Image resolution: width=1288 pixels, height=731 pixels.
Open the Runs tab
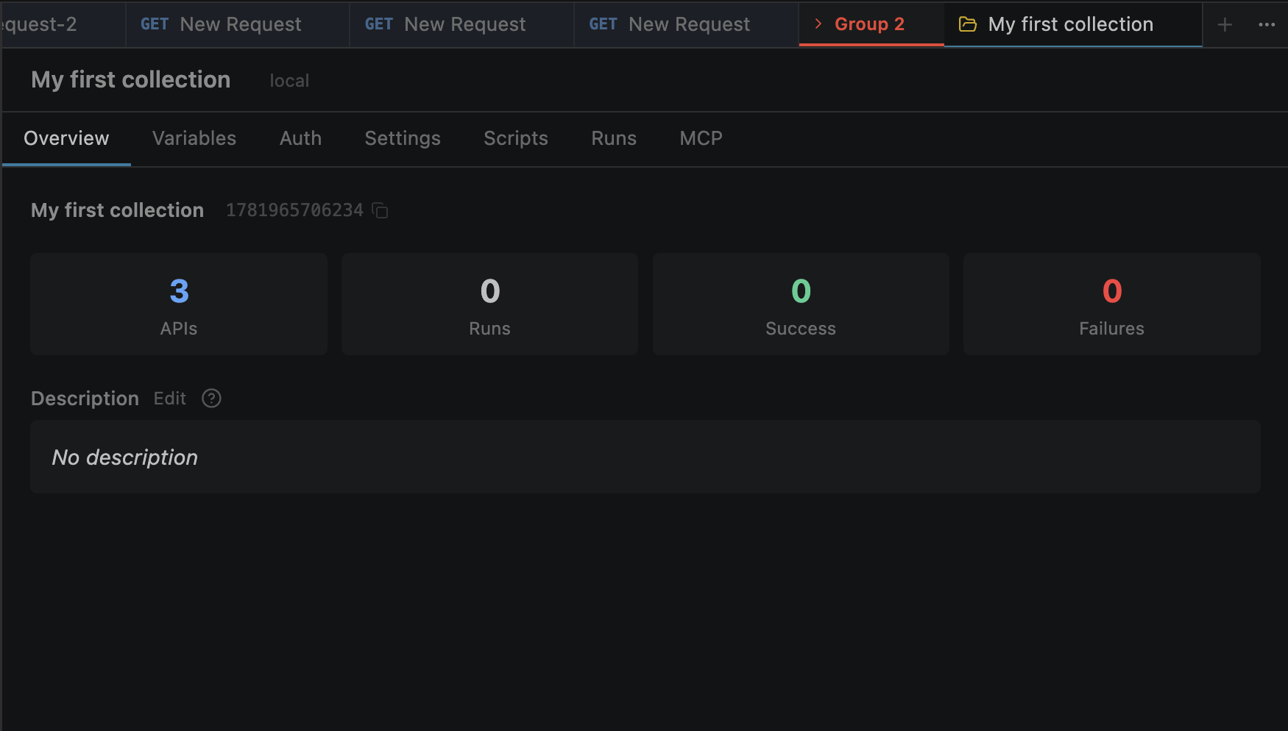tap(614, 138)
